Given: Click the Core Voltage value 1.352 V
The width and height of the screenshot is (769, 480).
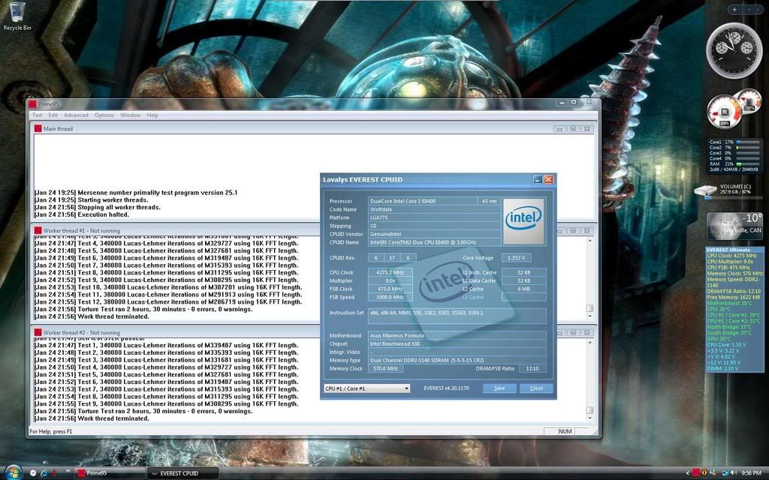Looking at the screenshot, I should click(x=516, y=258).
